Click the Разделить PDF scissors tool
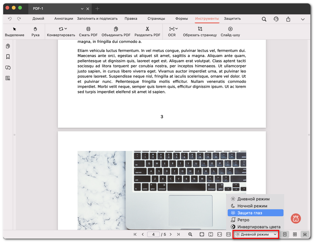Viewport: 314px width, 242px height. point(147,32)
